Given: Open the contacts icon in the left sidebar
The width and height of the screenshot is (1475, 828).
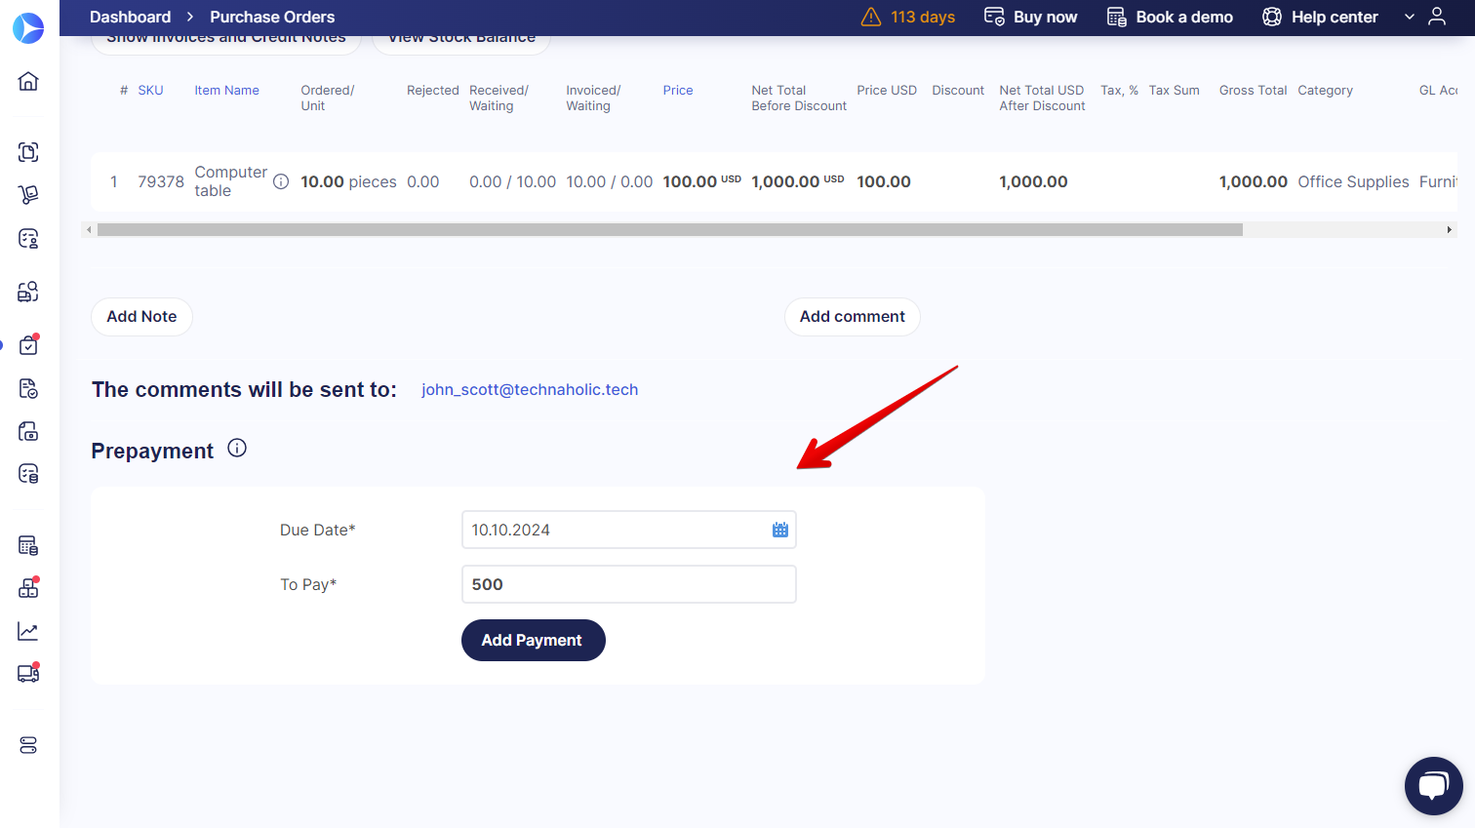Looking at the screenshot, I should click(28, 238).
